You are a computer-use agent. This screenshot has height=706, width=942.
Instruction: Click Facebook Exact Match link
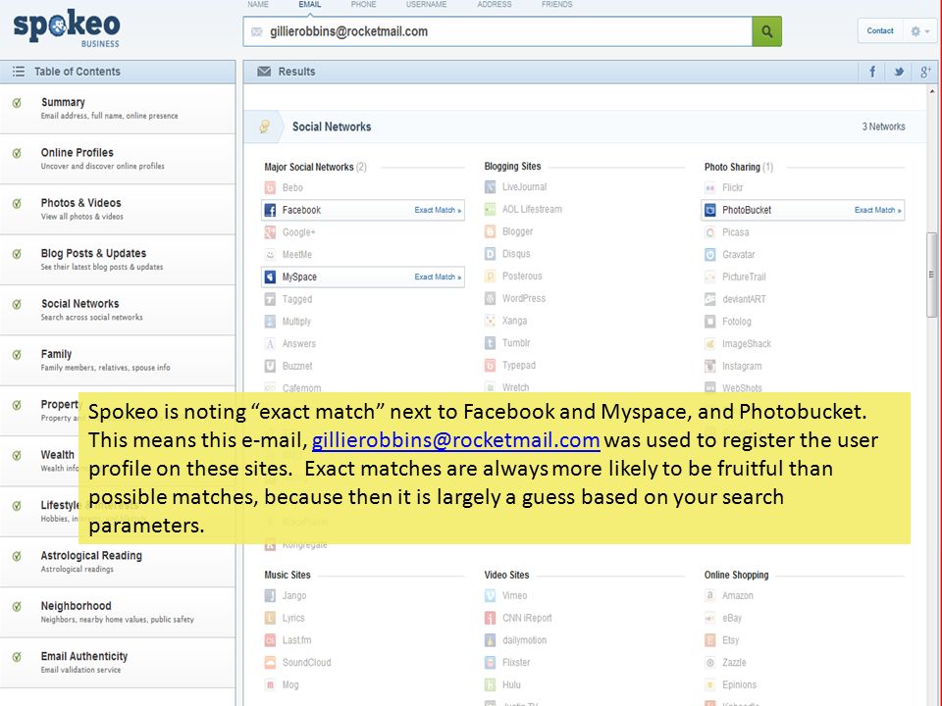tap(438, 210)
